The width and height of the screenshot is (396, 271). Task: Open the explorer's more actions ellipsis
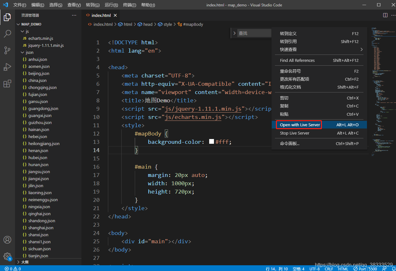click(x=74, y=15)
